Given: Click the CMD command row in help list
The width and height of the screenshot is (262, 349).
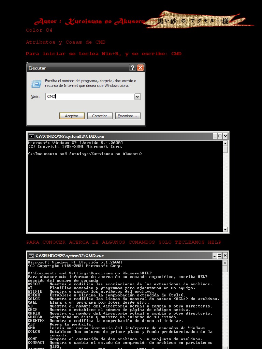Looking at the screenshot, I should pos(116,328).
